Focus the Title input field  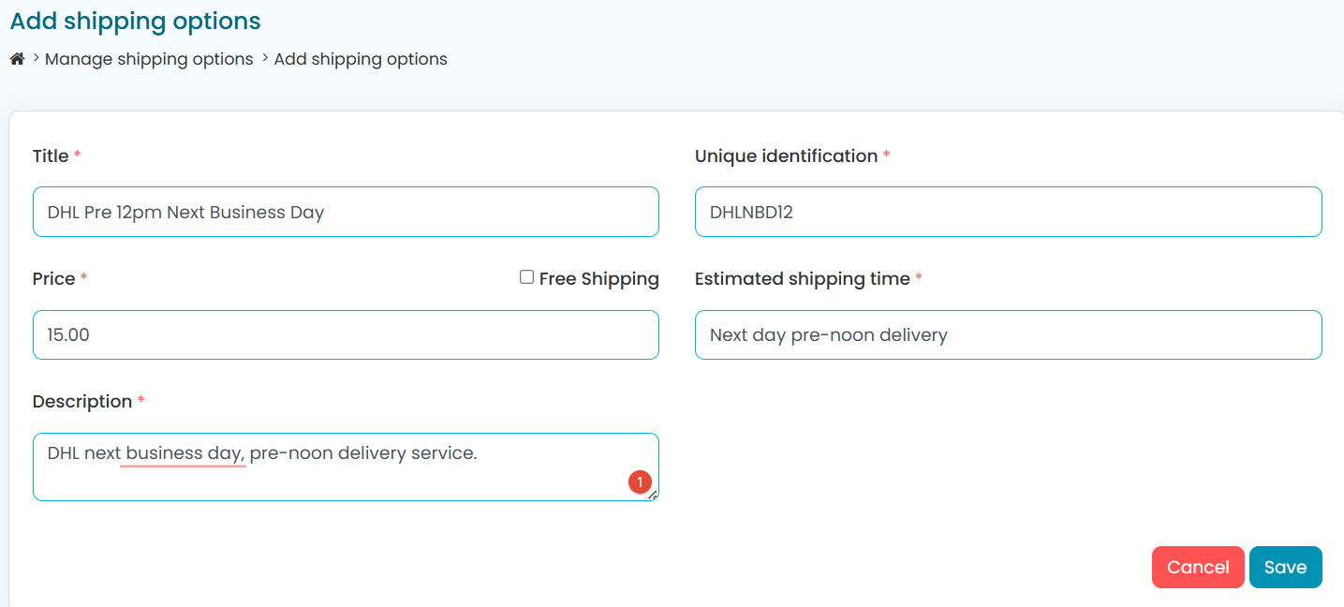[x=346, y=212]
